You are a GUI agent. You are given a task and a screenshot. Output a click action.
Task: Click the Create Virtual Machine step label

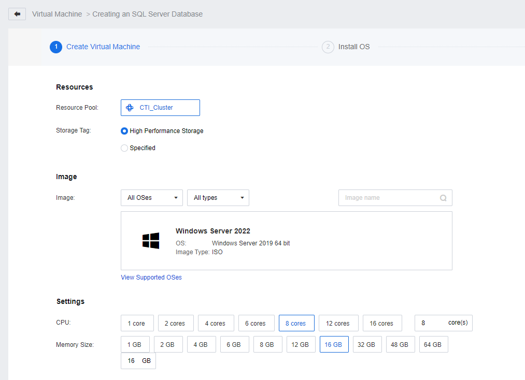tap(103, 47)
